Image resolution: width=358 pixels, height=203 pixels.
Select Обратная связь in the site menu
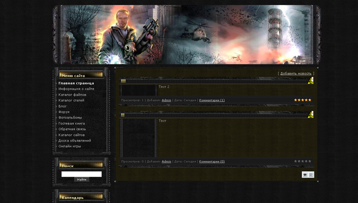click(72, 129)
